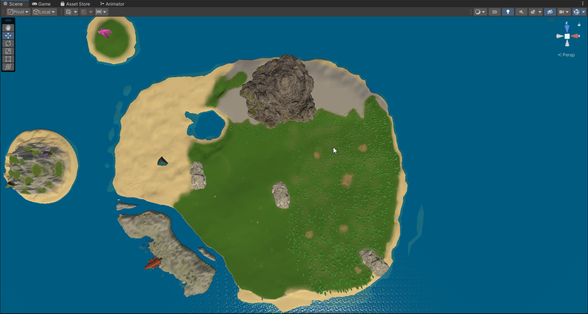Viewport: 588px width, 314px height.
Task: Open the Pivot handle position dropdown
Action: [x=18, y=12]
